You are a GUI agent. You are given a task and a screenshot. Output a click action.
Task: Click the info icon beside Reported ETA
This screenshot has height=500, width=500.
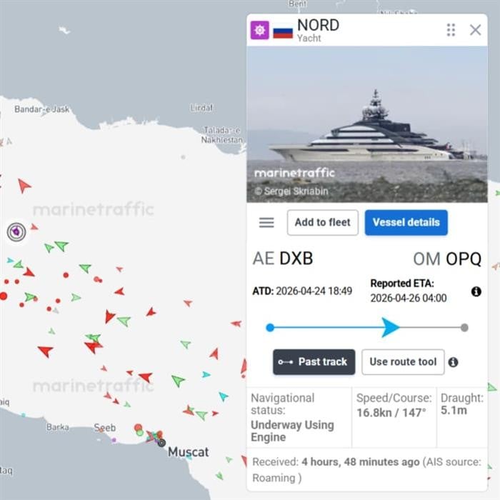click(x=476, y=291)
